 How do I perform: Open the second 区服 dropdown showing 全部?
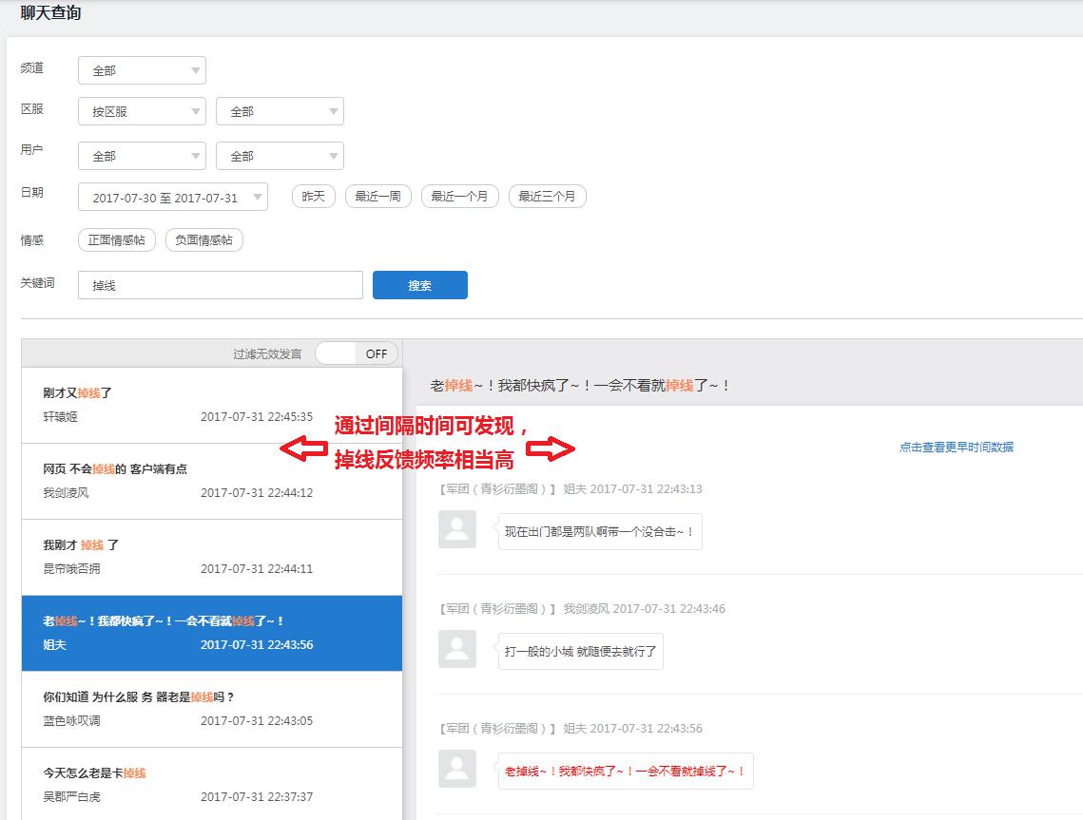[x=280, y=111]
